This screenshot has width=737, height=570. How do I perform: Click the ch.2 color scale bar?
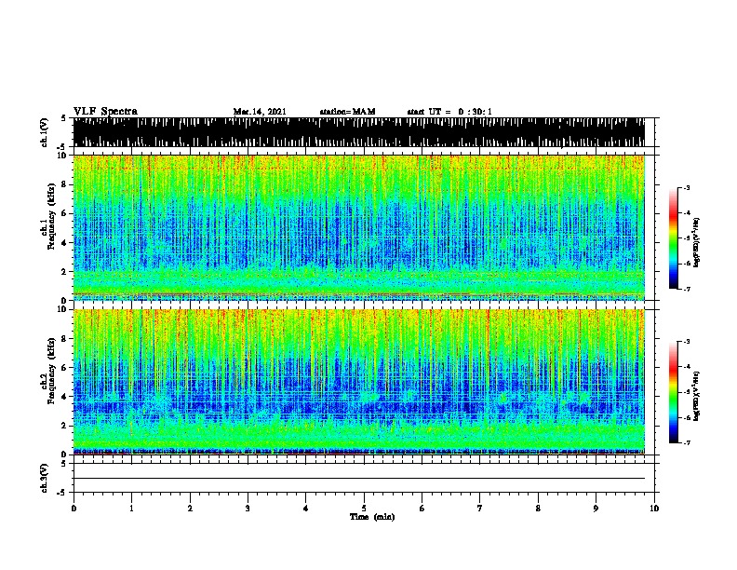(674, 392)
